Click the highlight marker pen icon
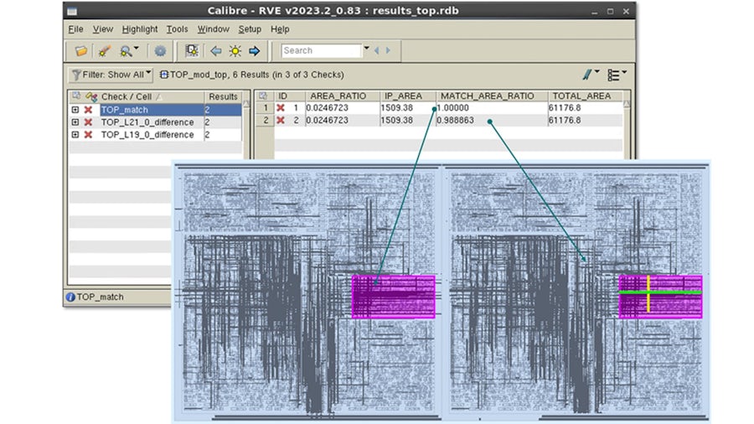 104,50
